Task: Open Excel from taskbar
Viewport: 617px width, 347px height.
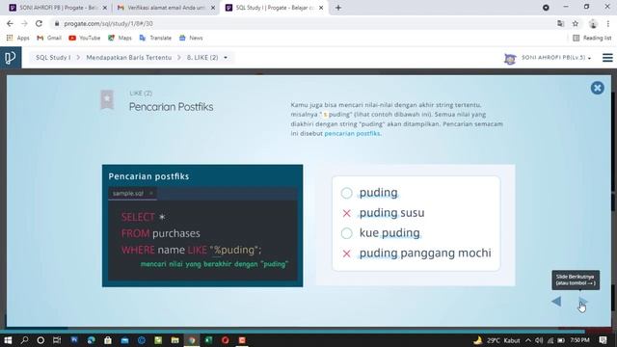Action: click(208, 340)
